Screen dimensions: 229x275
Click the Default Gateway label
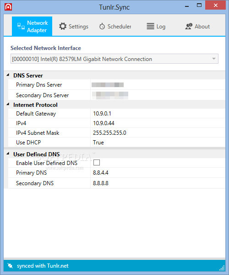[x=36, y=114]
